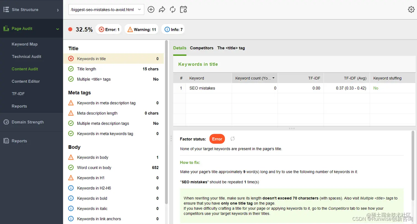Open TF-IDF in sidebar
Image resolution: width=417 pixels, height=224 pixels.
pyautogui.click(x=18, y=93)
